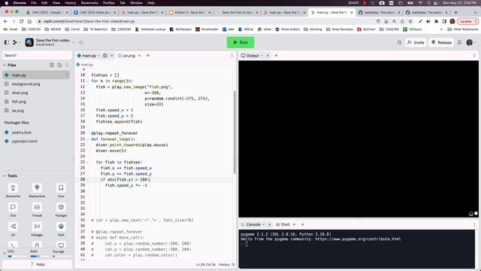Close the Shell tab

[x=294, y=224]
